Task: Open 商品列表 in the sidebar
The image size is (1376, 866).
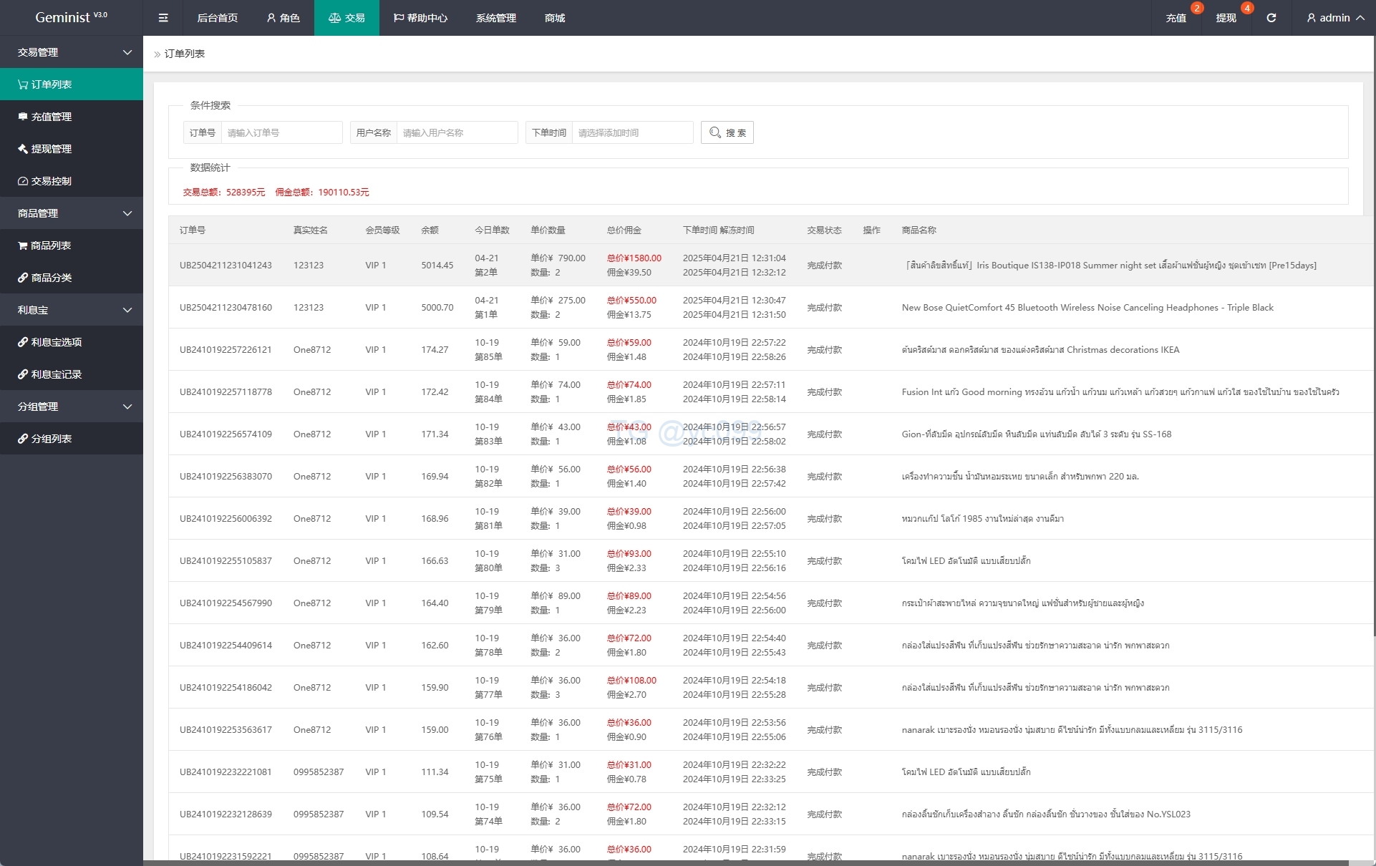Action: coord(51,245)
